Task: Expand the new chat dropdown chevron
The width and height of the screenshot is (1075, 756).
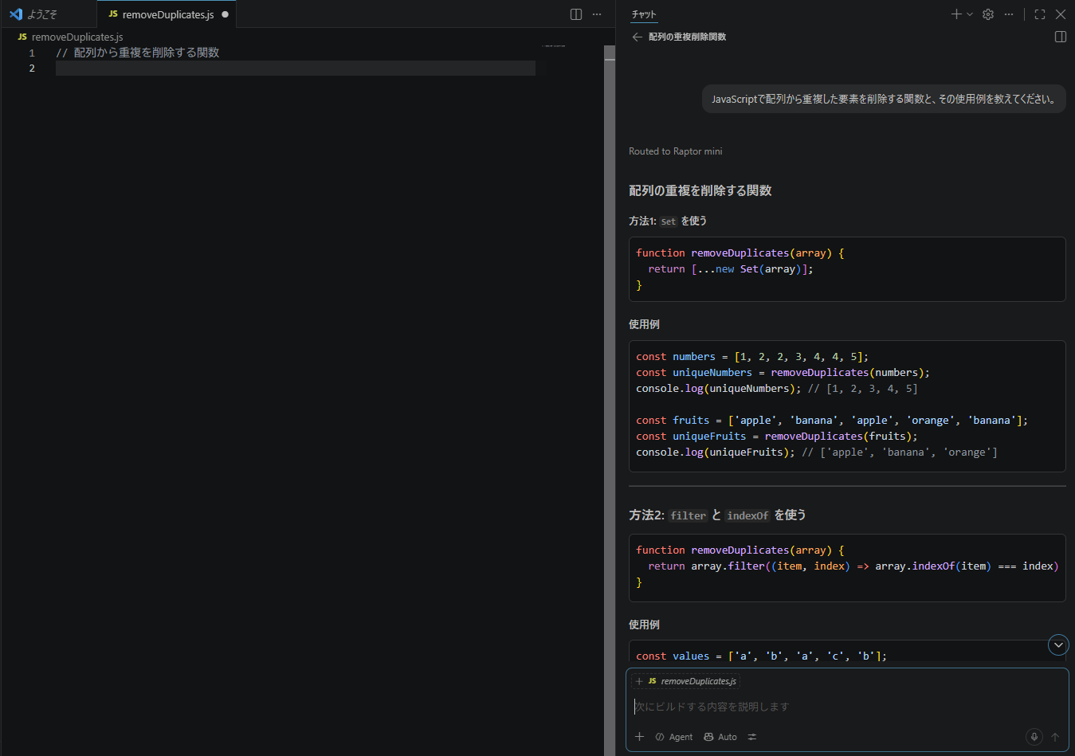Action: pos(970,14)
